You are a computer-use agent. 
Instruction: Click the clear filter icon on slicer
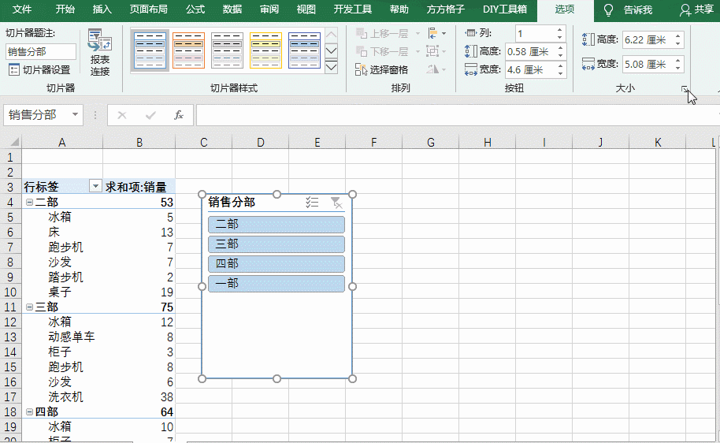coord(336,203)
